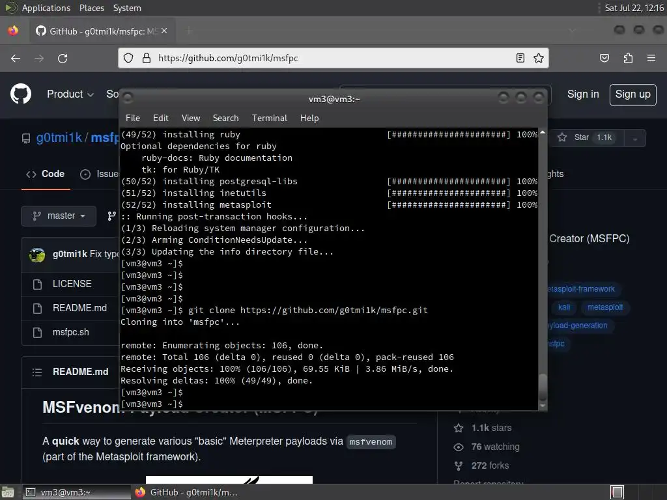Switch to the Issues tab

click(99, 174)
